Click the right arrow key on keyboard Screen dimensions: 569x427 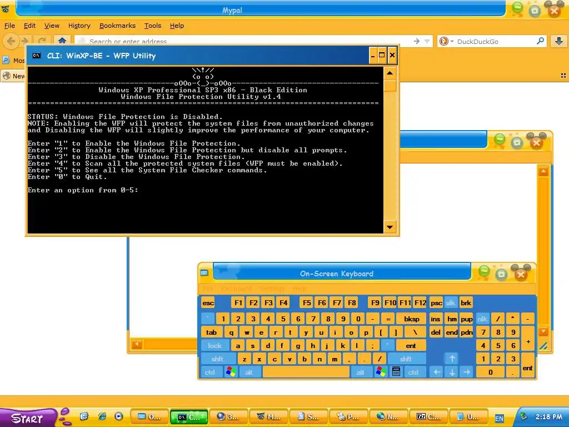[x=467, y=372]
